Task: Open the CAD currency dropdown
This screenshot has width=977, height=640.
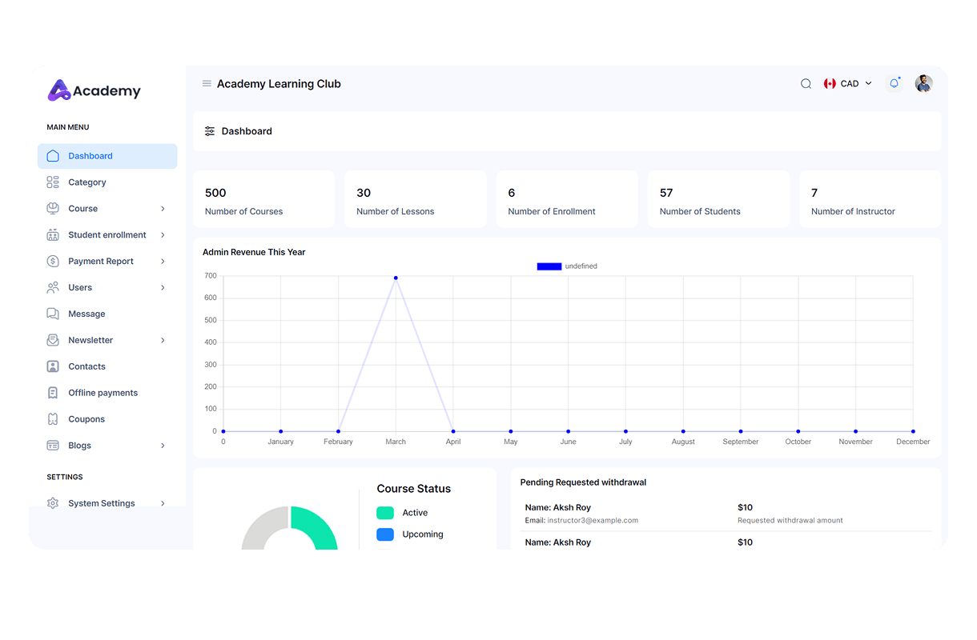Action: pyautogui.click(x=848, y=84)
